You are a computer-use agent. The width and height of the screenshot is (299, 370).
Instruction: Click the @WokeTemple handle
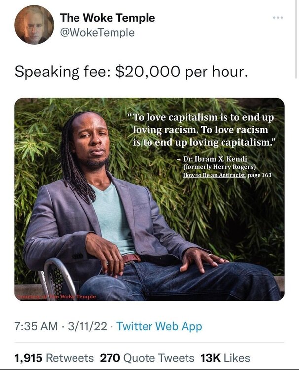[97, 33]
